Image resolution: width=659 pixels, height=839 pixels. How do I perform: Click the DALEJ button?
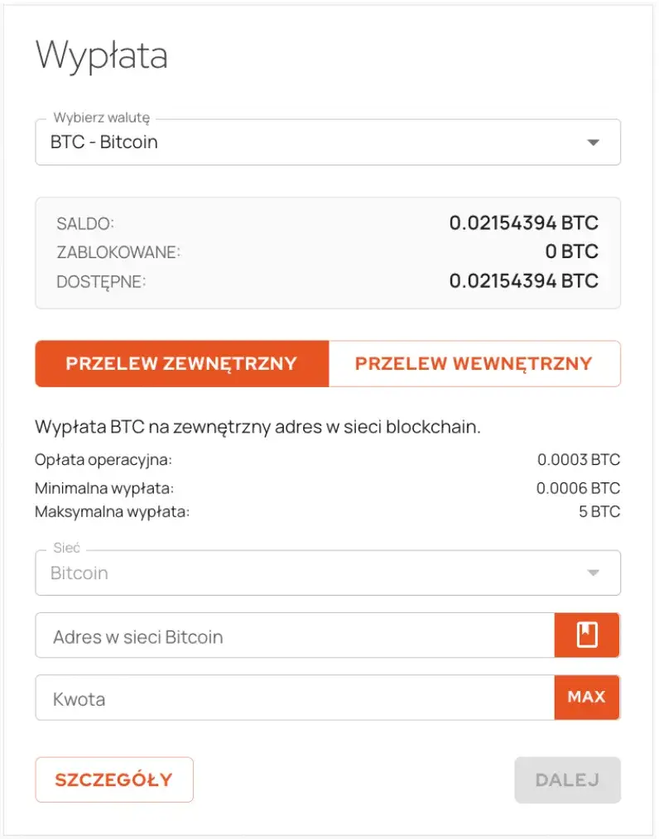pyautogui.click(x=568, y=779)
